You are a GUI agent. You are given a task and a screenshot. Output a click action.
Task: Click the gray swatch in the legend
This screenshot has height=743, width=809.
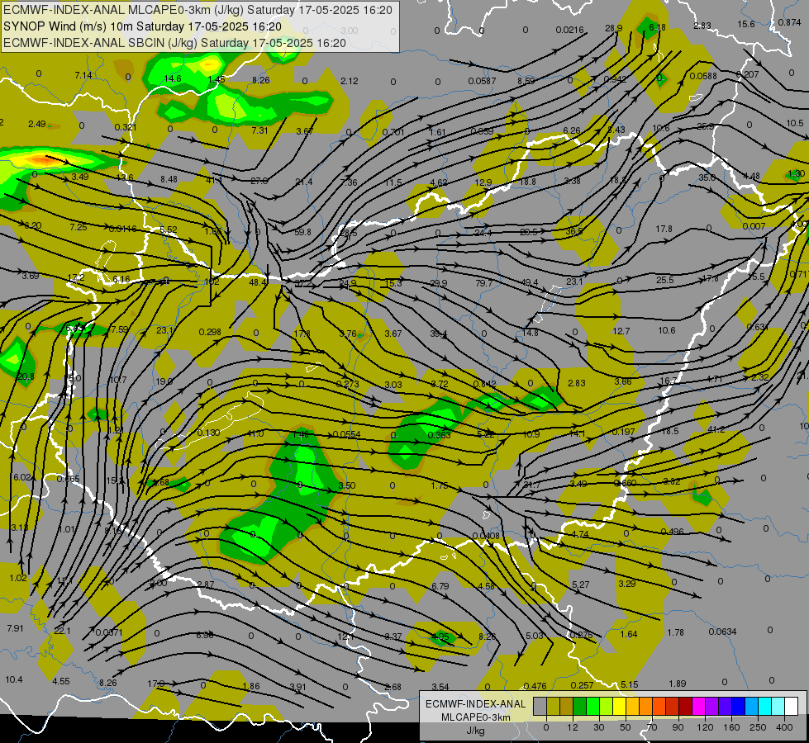(x=540, y=706)
